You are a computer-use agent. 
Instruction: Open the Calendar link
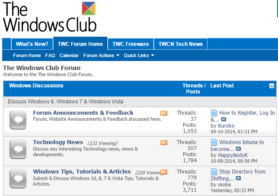point(69,55)
